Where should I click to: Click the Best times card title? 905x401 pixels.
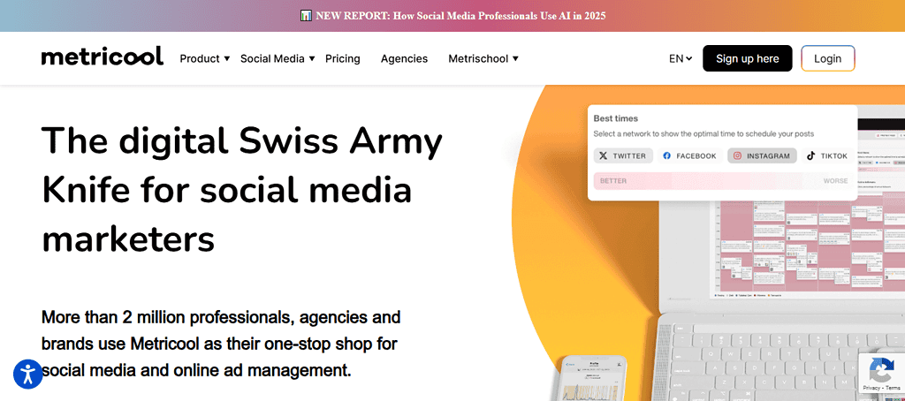pos(616,118)
